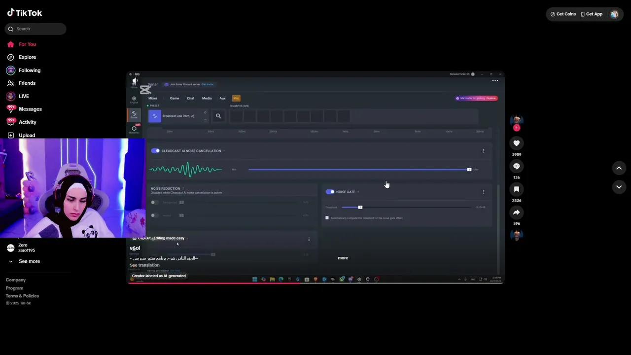Open ClearCast section options menu
Viewport: 631px width, 355px height.
(x=484, y=151)
